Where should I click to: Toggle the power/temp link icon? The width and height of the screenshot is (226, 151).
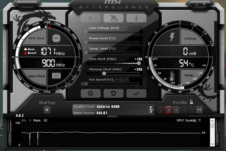tap(84, 48)
